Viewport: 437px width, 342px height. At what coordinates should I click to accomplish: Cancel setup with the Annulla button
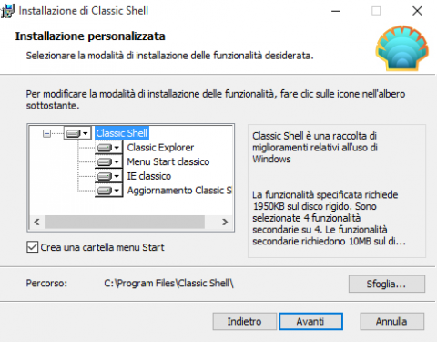click(391, 321)
